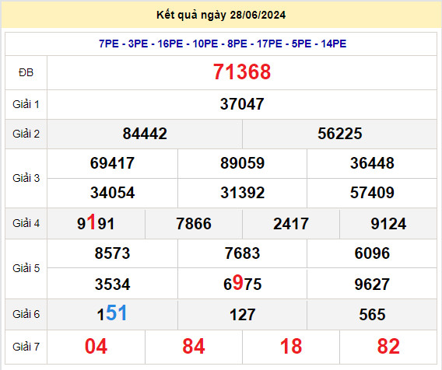Select the Giải 5 number 8573

112,253
